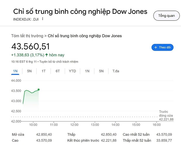Click the Trước đóng cửa 42.221,88 label
The image size is (181, 146).
[166, 116]
